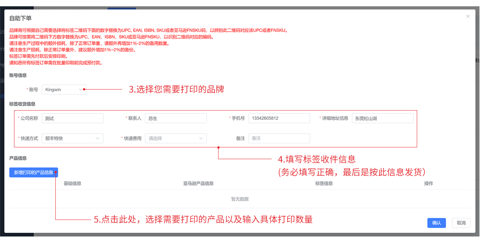Click the 公司名称 field containing 测试
The image size is (481, 245).
point(72,118)
